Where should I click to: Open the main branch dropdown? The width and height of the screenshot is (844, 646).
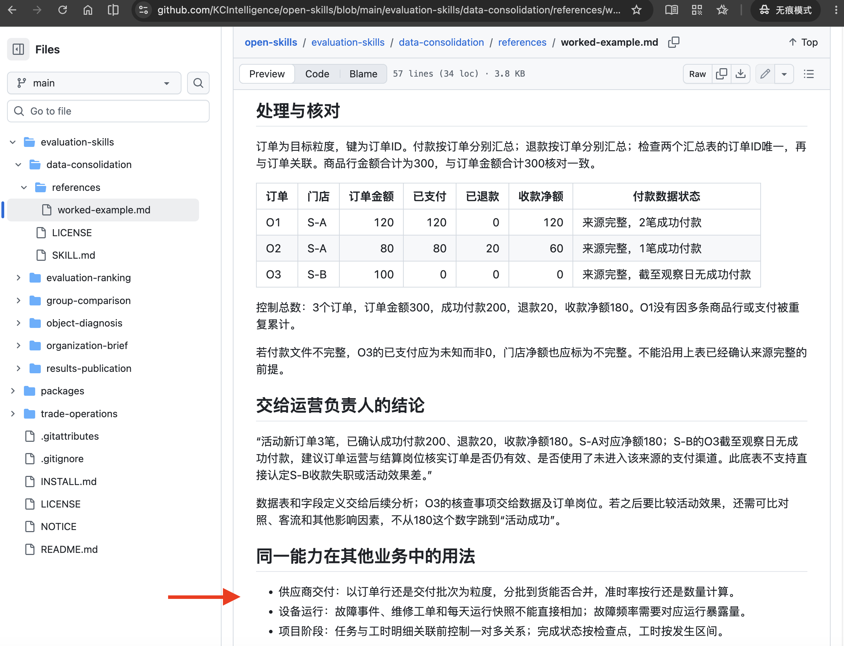(x=94, y=83)
